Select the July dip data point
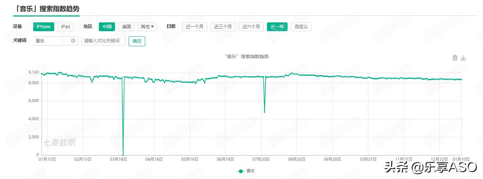The width and height of the screenshot is (483, 179). pos(264,112)
